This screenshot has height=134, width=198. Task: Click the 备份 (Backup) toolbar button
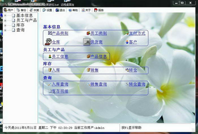coord(21,10)
